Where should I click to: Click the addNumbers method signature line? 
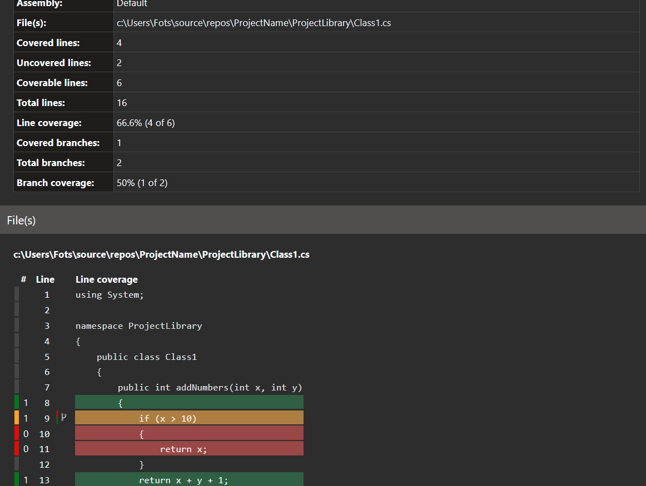(210, 388)
